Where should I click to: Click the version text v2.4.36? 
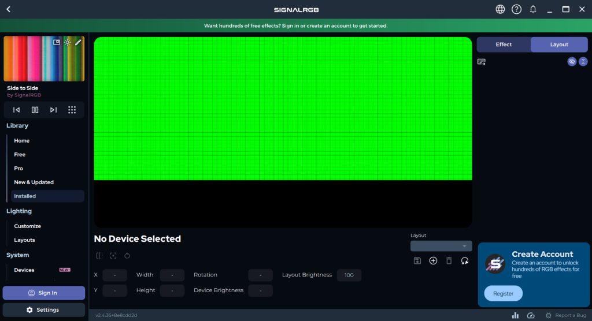click(116, 315)
